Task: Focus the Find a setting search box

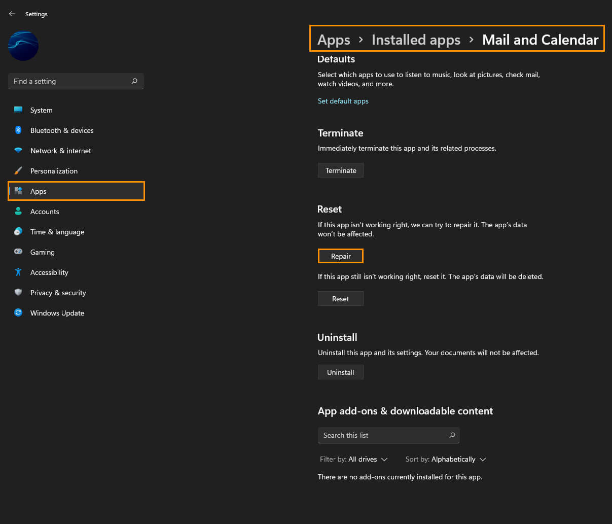Action: pyautogui.click(x=76, y=81)
